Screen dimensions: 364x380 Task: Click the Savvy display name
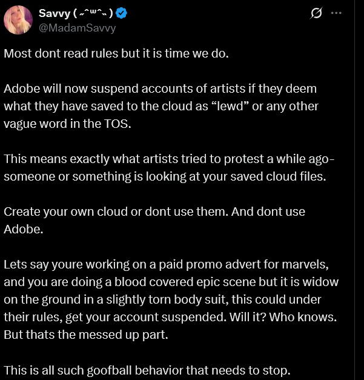[x=54, y=14]
